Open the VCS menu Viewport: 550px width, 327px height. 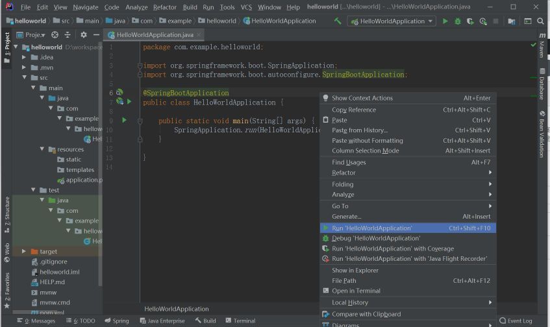point(246,7)
